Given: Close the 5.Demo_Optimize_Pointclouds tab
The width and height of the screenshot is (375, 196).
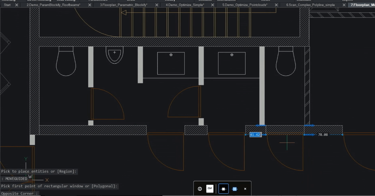Looking at the screenshot, I should coord(276,5).
